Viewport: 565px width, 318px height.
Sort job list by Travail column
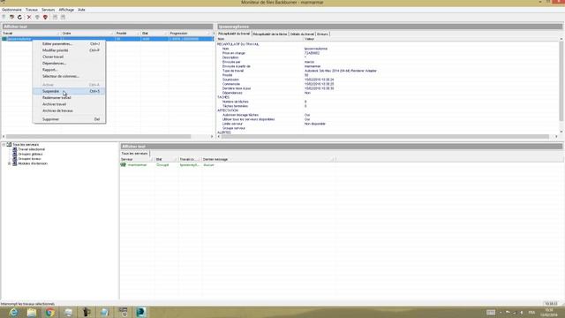31,34
